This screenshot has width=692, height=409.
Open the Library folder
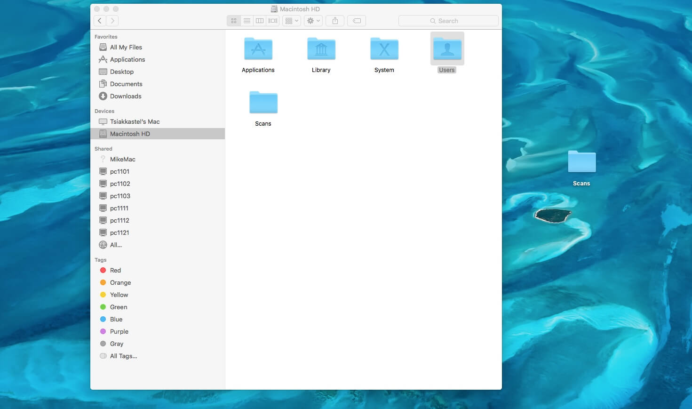click(321, 49)
